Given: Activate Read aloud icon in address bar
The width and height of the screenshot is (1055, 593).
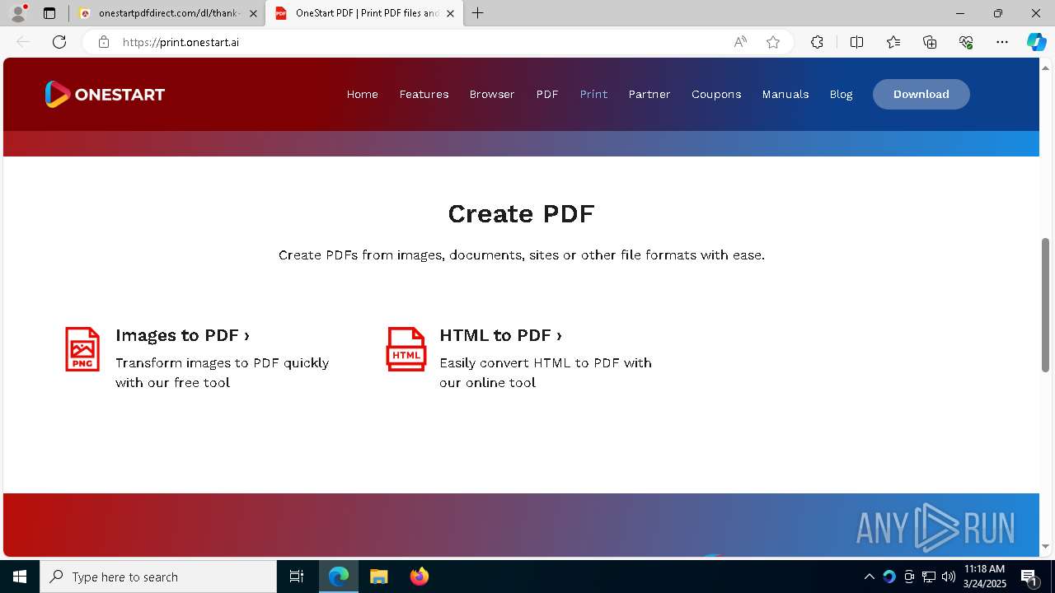Looking at the screenshot, I should coord(740,42).
